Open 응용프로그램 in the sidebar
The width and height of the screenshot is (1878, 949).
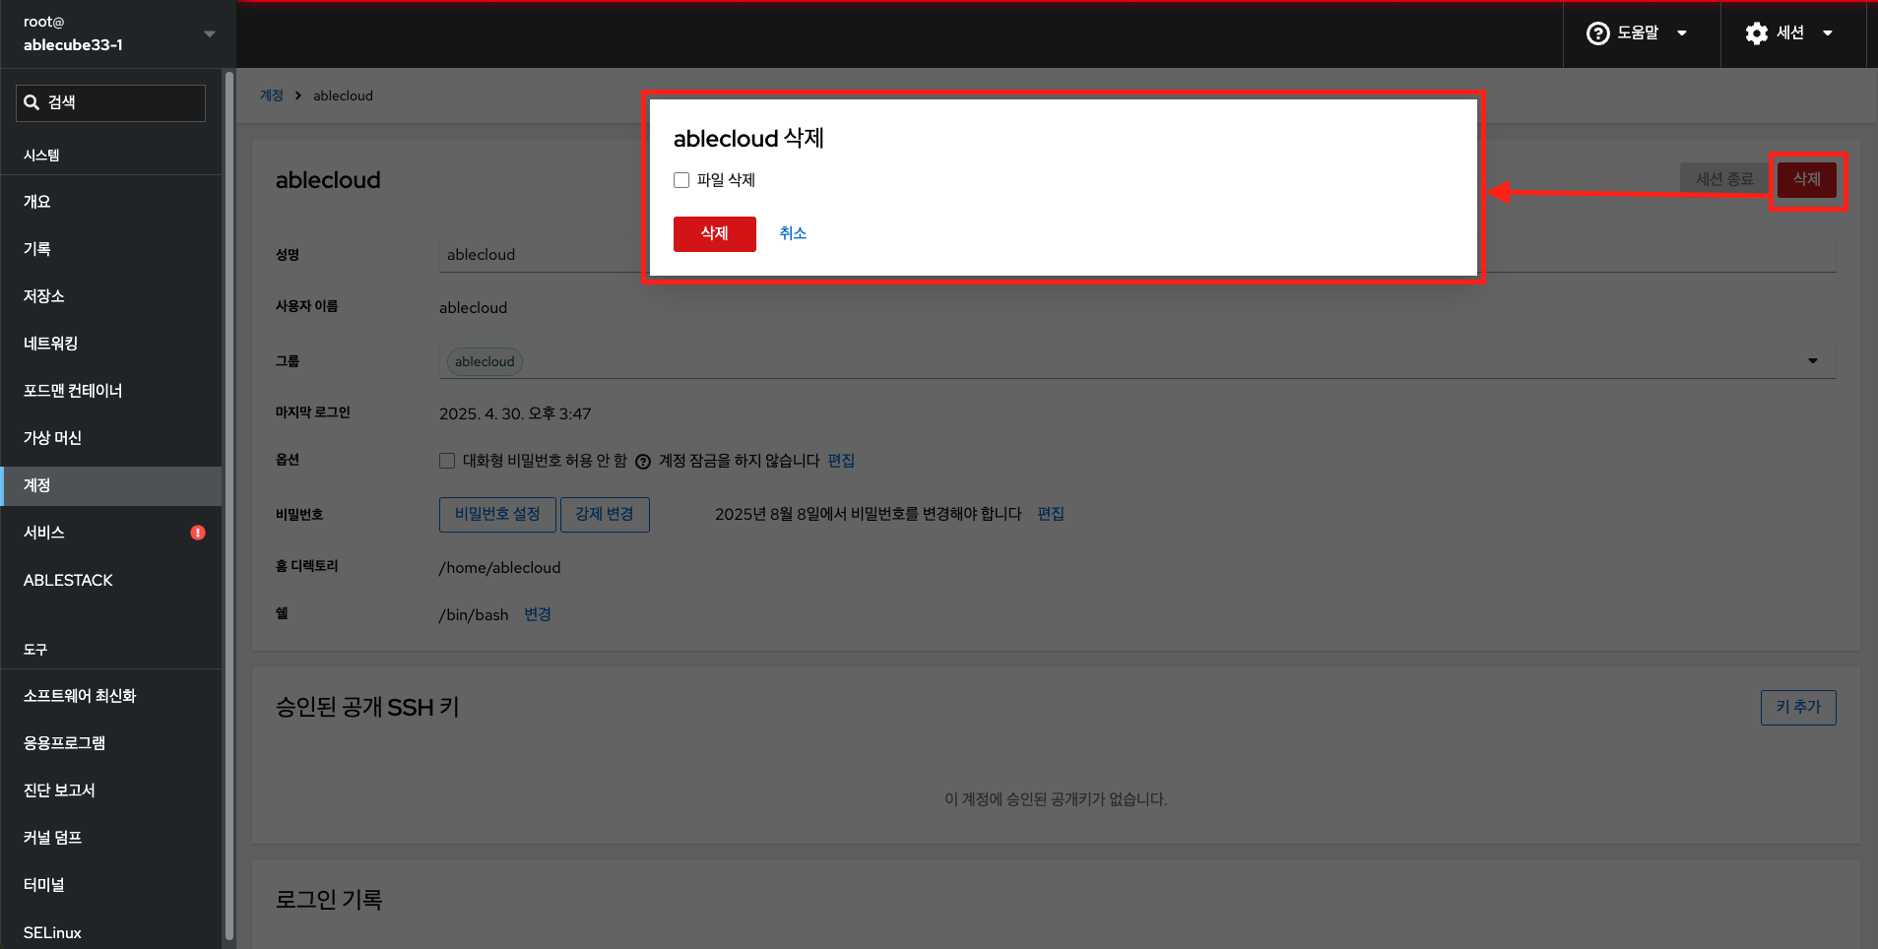tap(111, 743)
